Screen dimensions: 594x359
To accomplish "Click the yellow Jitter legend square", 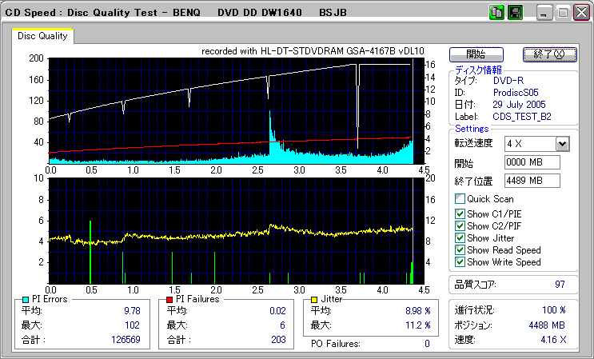I will (316, 299).
